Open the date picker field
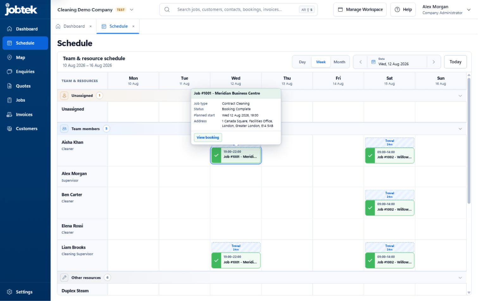The width and height of the screenshot is (478, 301). point(397,62)
